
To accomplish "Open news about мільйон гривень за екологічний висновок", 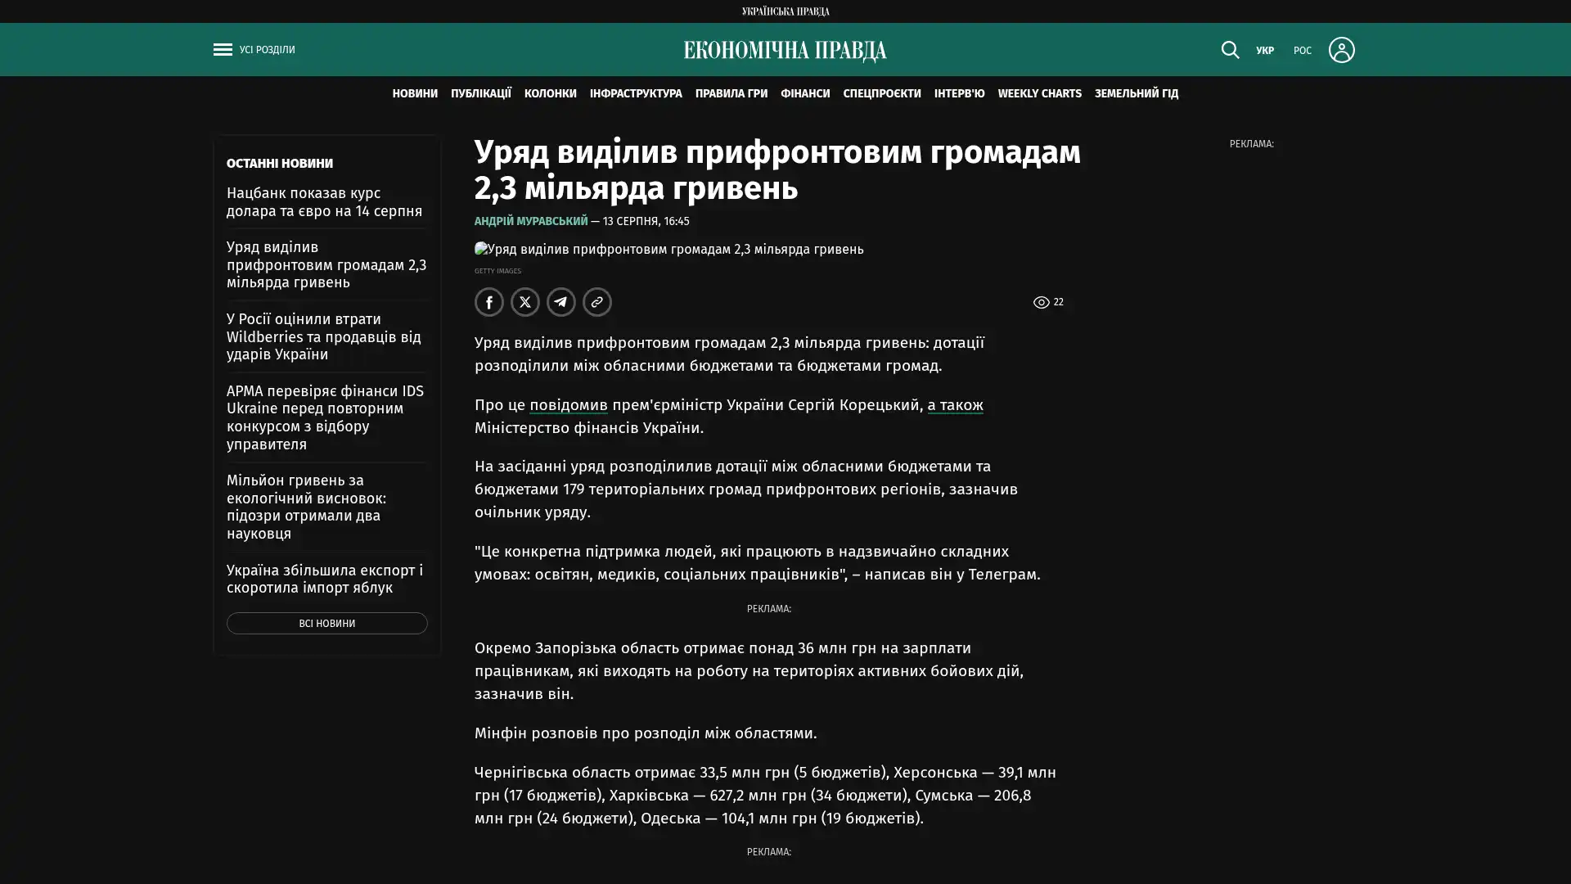I will point(307,507).
